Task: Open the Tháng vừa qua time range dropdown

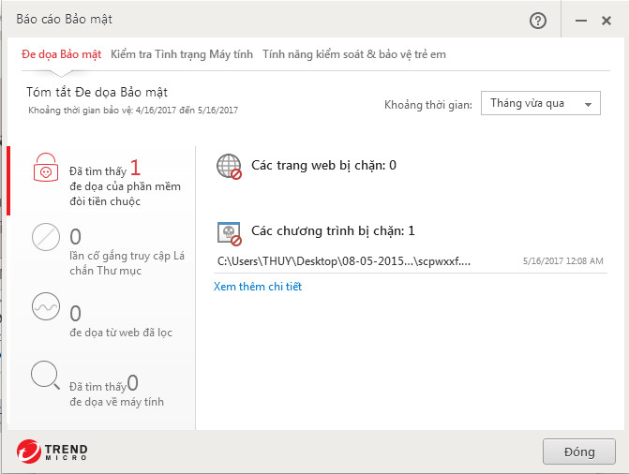Action: click(540, 103)
